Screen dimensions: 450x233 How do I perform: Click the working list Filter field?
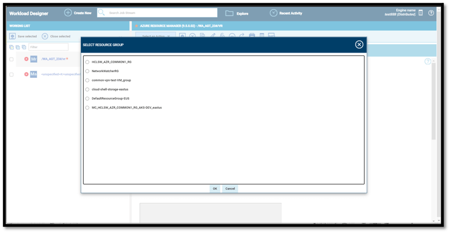click(x=49, y=47)
